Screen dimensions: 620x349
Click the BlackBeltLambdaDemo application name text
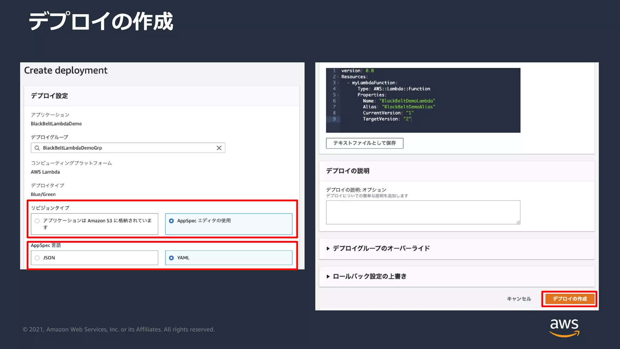click(x=56, y=124)
